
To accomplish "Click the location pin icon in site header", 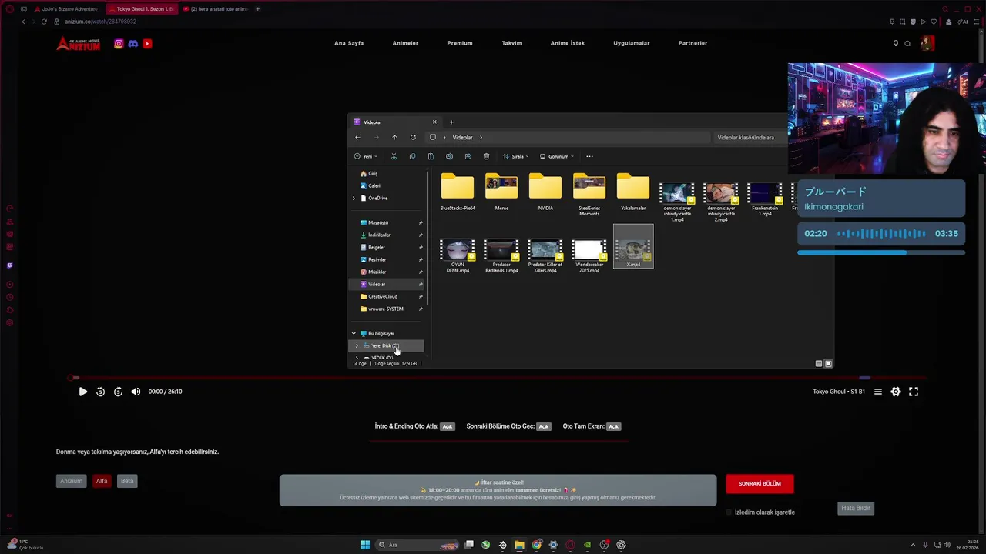I will [x=895, y=44].
